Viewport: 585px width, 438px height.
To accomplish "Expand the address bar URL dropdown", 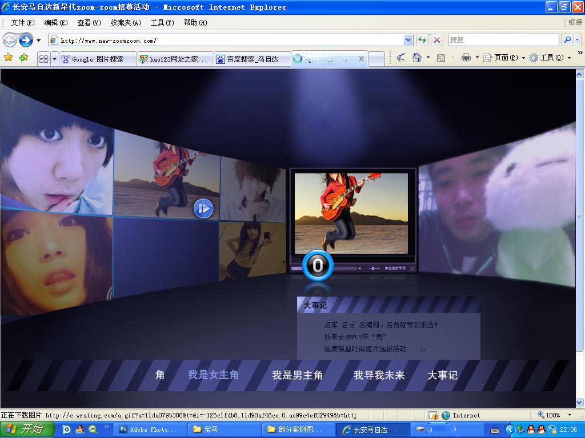I will click(x=408, y=40).
